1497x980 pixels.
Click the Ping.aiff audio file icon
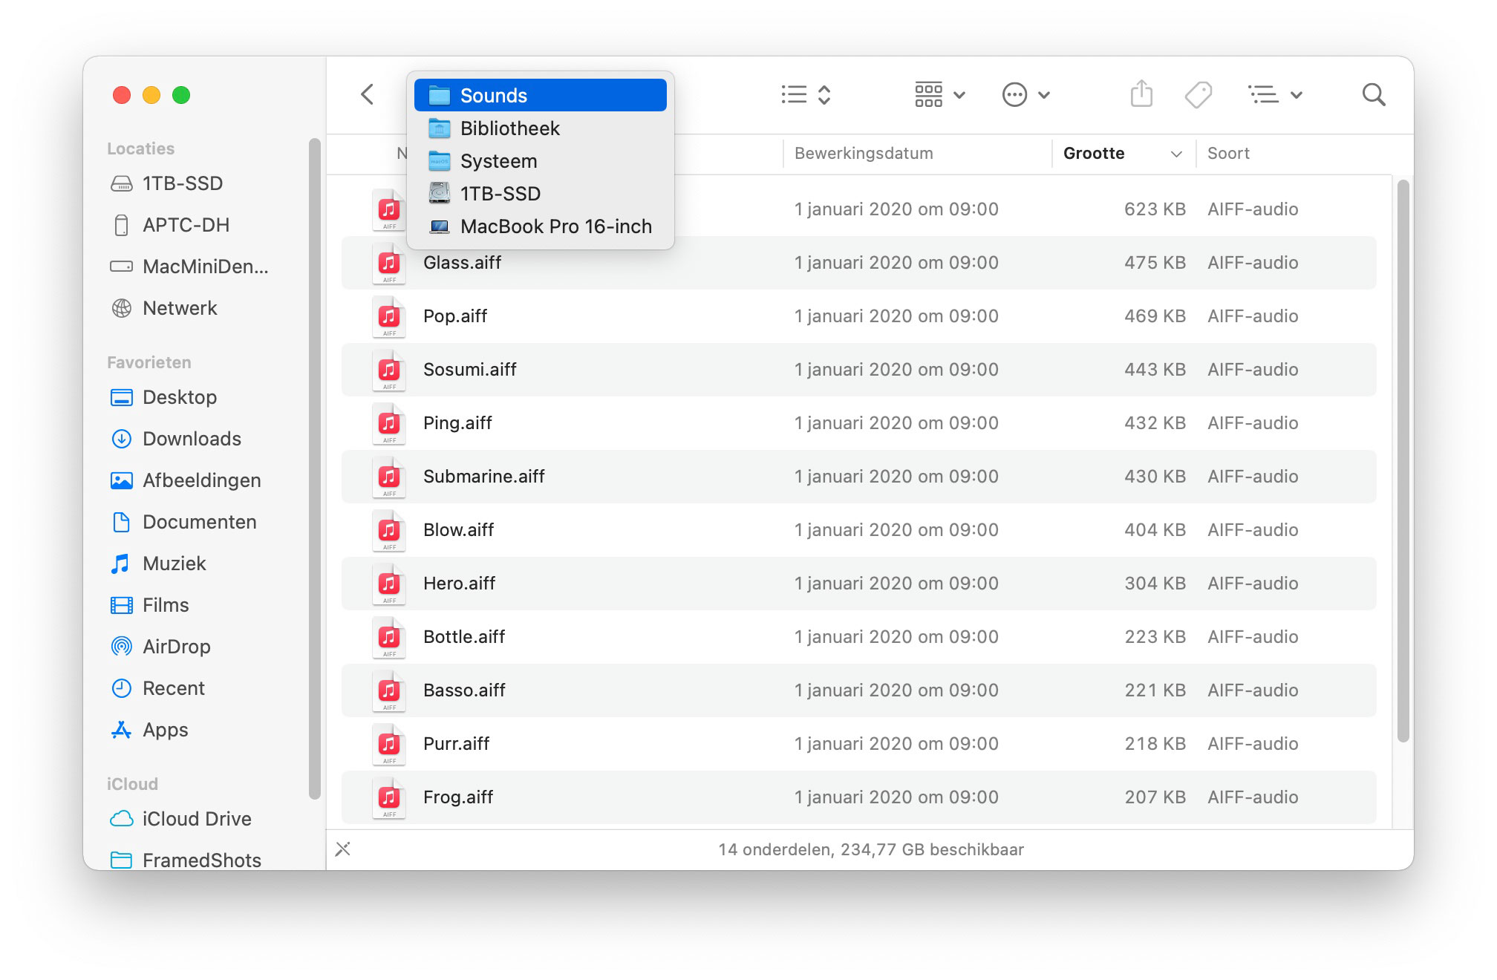click(389, 424)
